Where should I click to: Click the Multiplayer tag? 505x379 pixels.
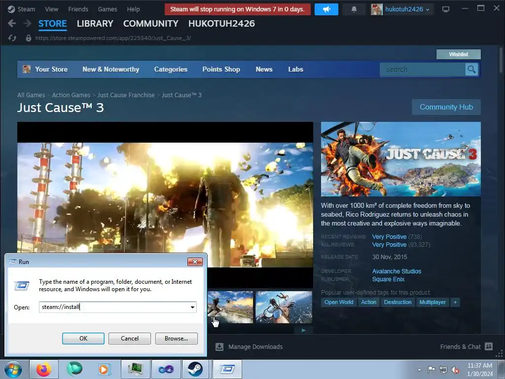[433, 303]
